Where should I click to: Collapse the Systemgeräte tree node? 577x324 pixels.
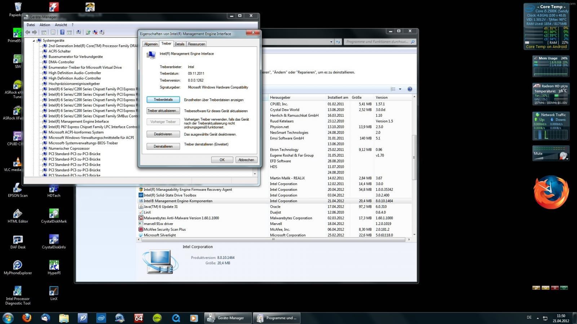(34, 41)
